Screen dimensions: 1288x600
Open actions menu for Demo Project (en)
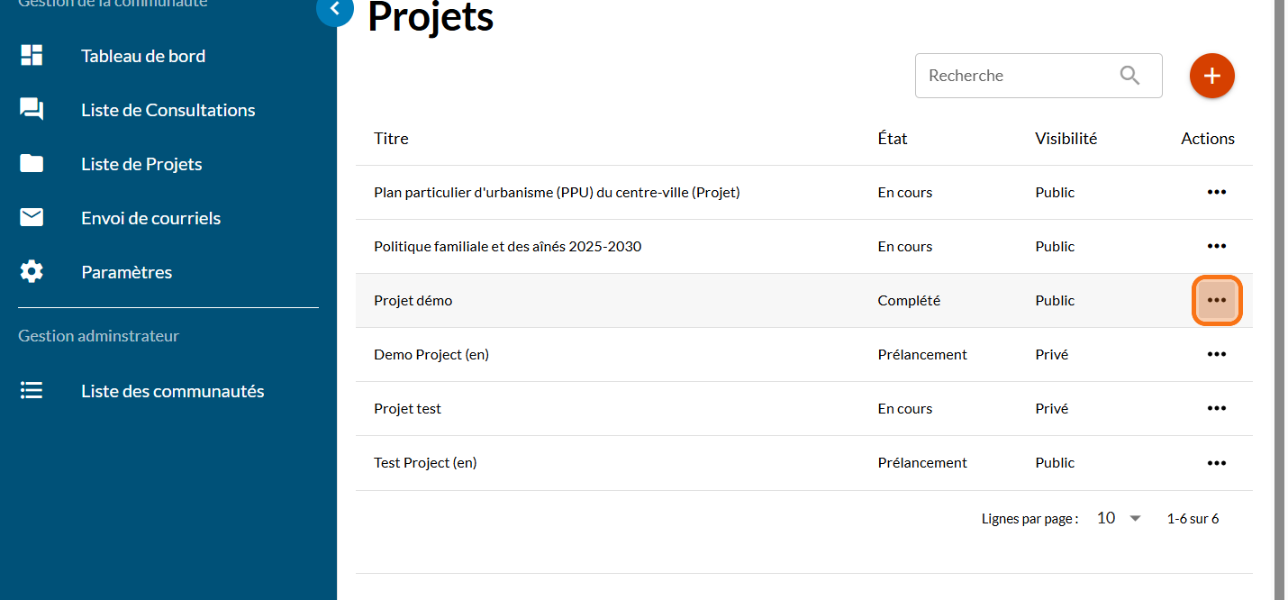(1217, 354)
